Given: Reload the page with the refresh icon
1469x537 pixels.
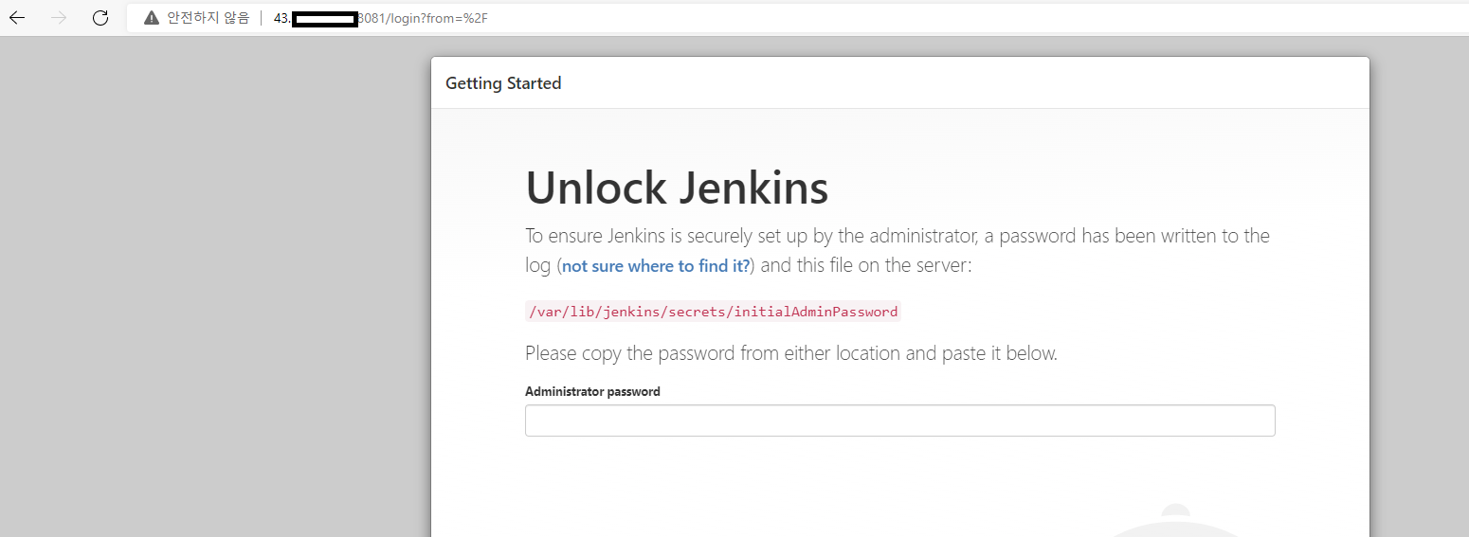Looking at the screenshot, I should (100, 18).
